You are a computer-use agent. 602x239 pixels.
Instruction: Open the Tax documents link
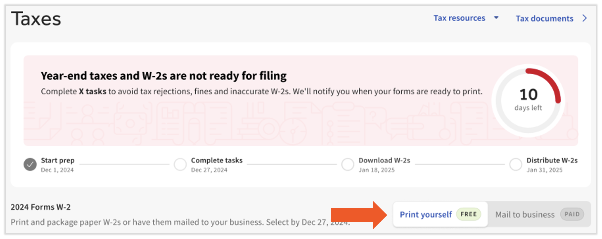pyautogui.click(x=544, y=19)
